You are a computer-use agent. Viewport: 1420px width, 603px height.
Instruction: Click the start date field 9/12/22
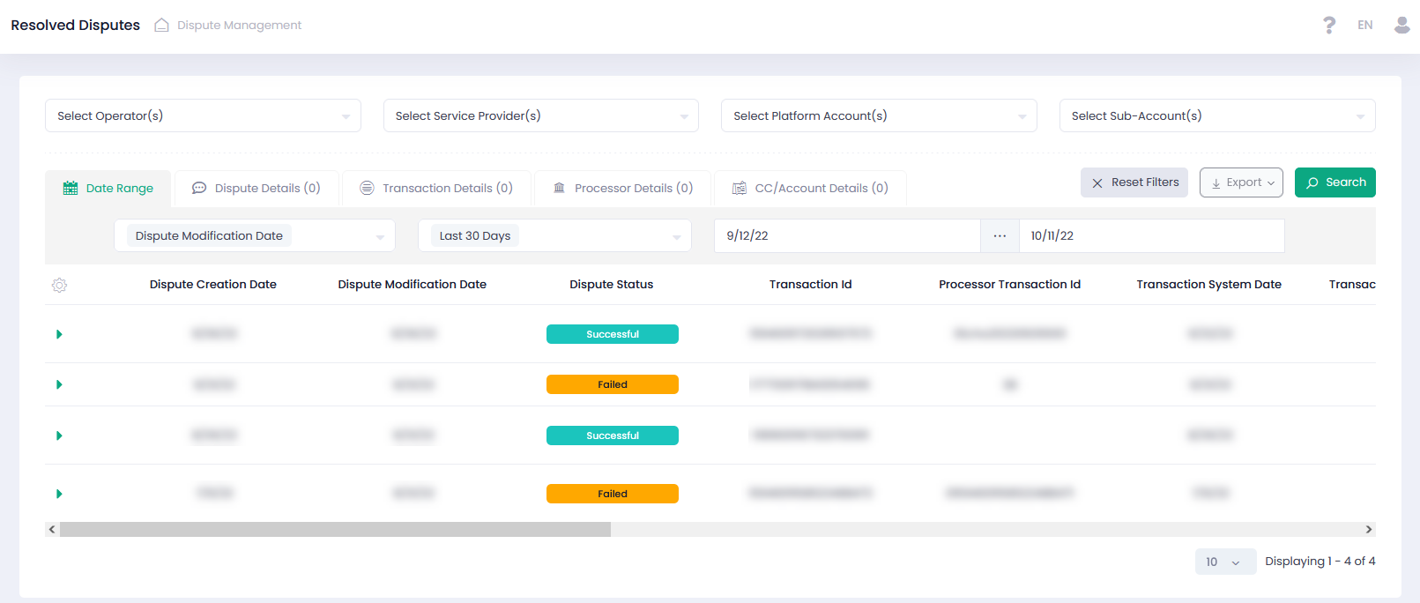846,236
